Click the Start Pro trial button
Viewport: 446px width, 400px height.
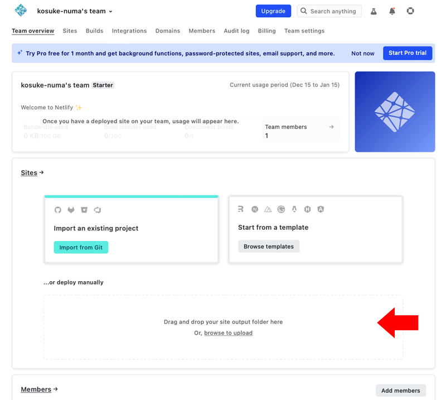click(408, 53)
